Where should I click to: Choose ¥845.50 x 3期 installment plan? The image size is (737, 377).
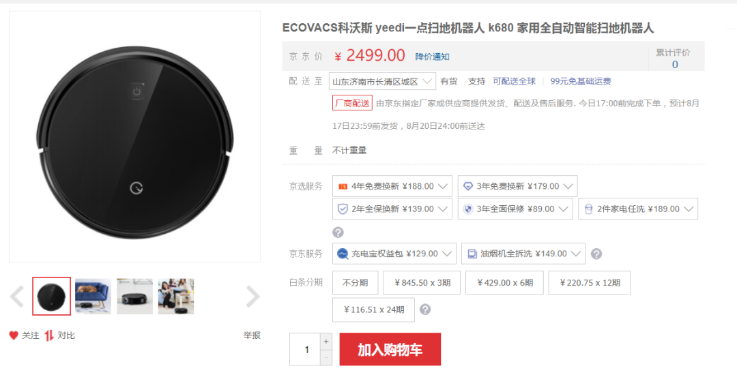tap(422, 283)
